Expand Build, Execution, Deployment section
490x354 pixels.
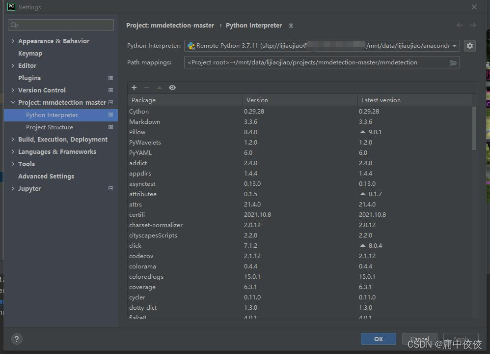point(13,139)
